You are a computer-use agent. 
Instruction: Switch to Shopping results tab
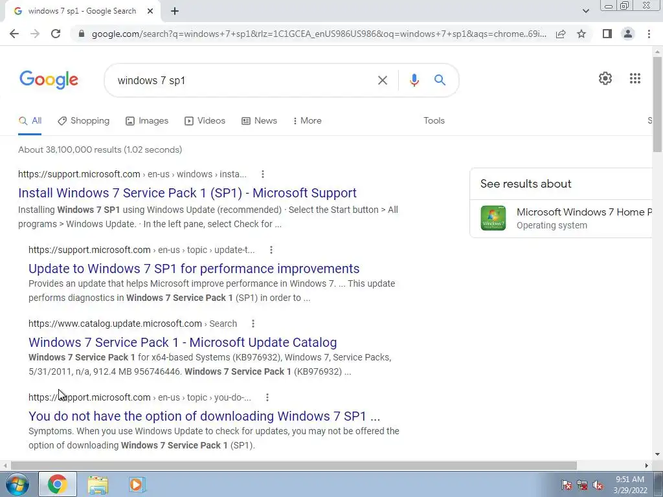click(x=84, y=121)
